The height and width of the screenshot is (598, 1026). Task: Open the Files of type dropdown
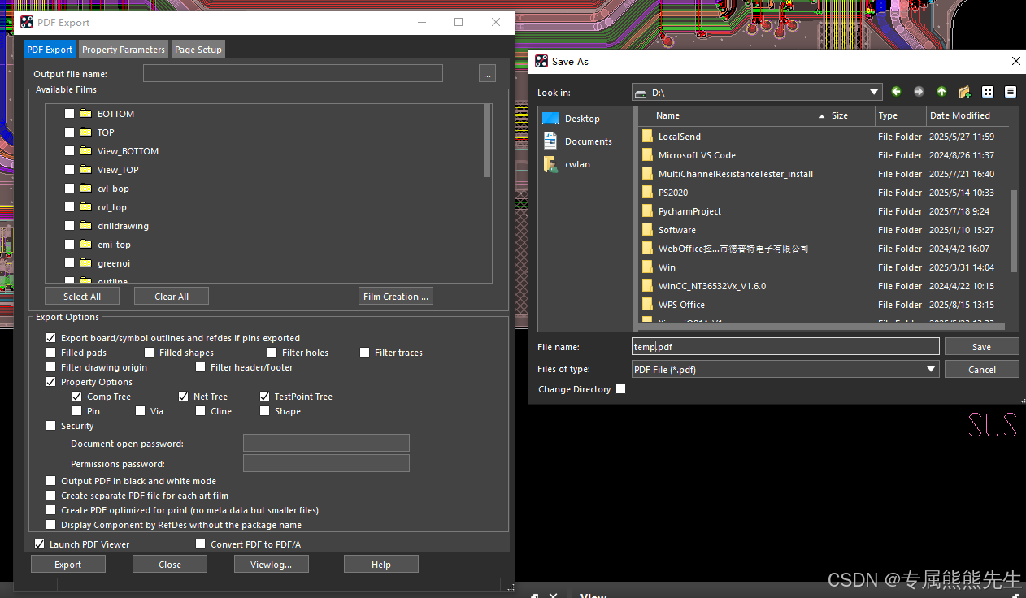[x=932, y=369]
